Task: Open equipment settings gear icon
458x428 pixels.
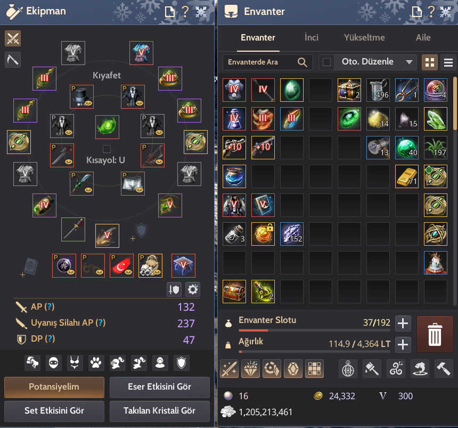Action: (x=193, y=289)
